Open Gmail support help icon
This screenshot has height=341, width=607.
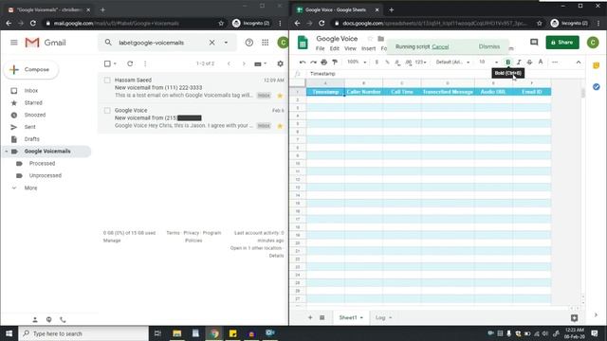248,43
